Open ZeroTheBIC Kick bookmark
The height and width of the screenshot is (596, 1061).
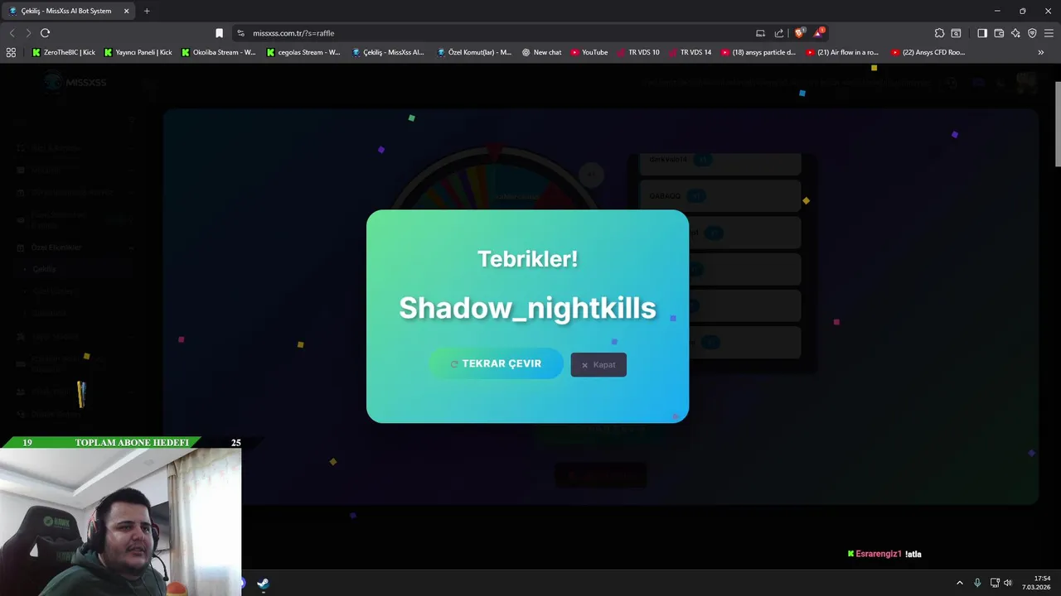[64, 52]
